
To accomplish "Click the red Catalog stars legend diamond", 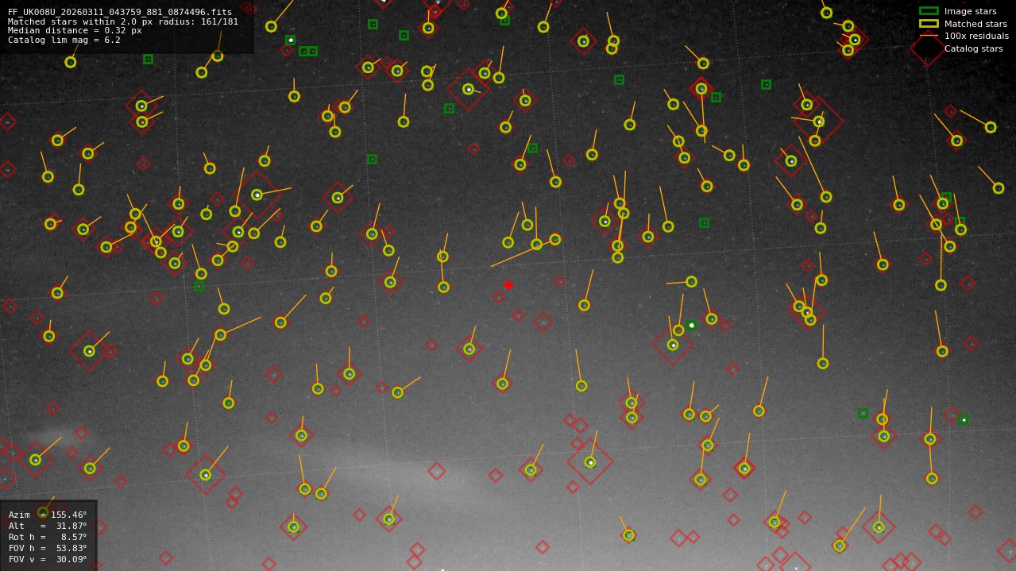I will 928,48.
